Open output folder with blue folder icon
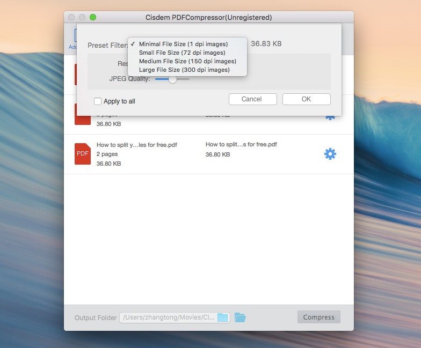Image resolution: width=421 pixels, height=348 pixels. tap(240, 317)
